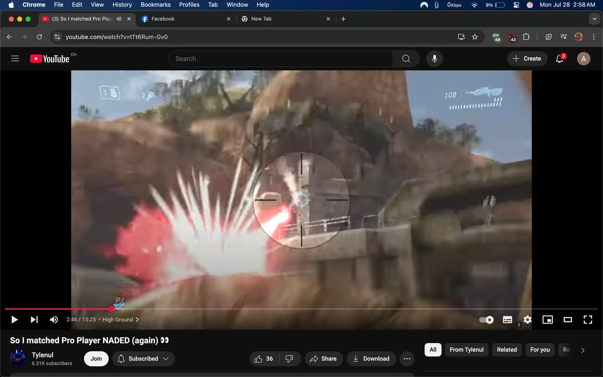603x377 pixels.
Task: Share this video
Action: (x=323, y=359)
